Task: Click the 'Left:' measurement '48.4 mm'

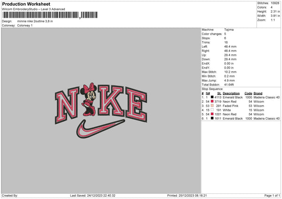Action: tap(230, 46)
